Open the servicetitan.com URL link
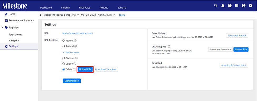Screen dimensions: 257x101 (x=78, y=33)
